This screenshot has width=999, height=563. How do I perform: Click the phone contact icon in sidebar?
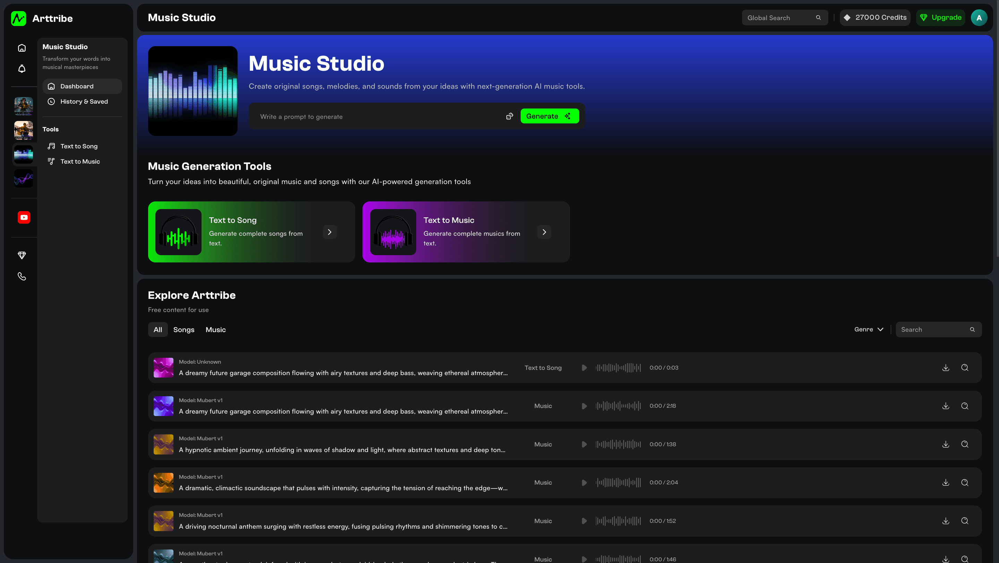22,276
